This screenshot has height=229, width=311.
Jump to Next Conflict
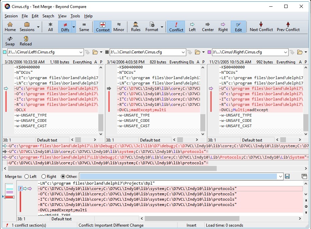tap(261, 27)
